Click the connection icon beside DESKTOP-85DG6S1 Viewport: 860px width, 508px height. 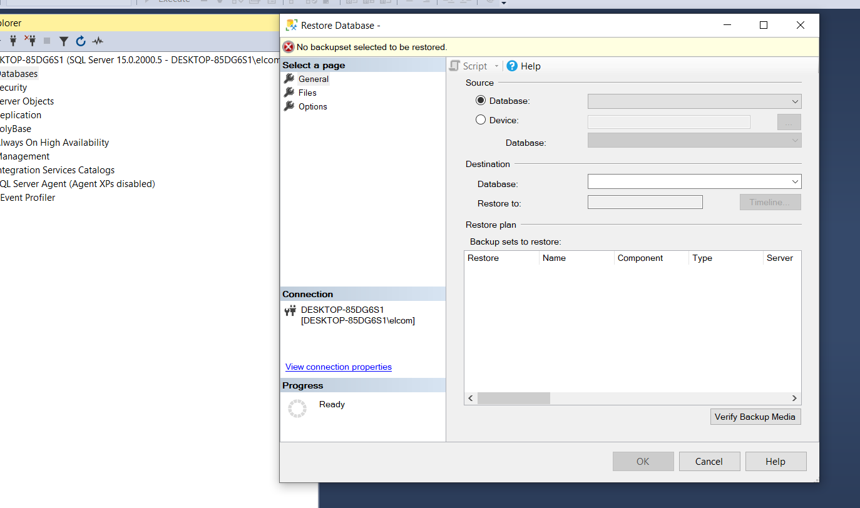click(290, 310)
